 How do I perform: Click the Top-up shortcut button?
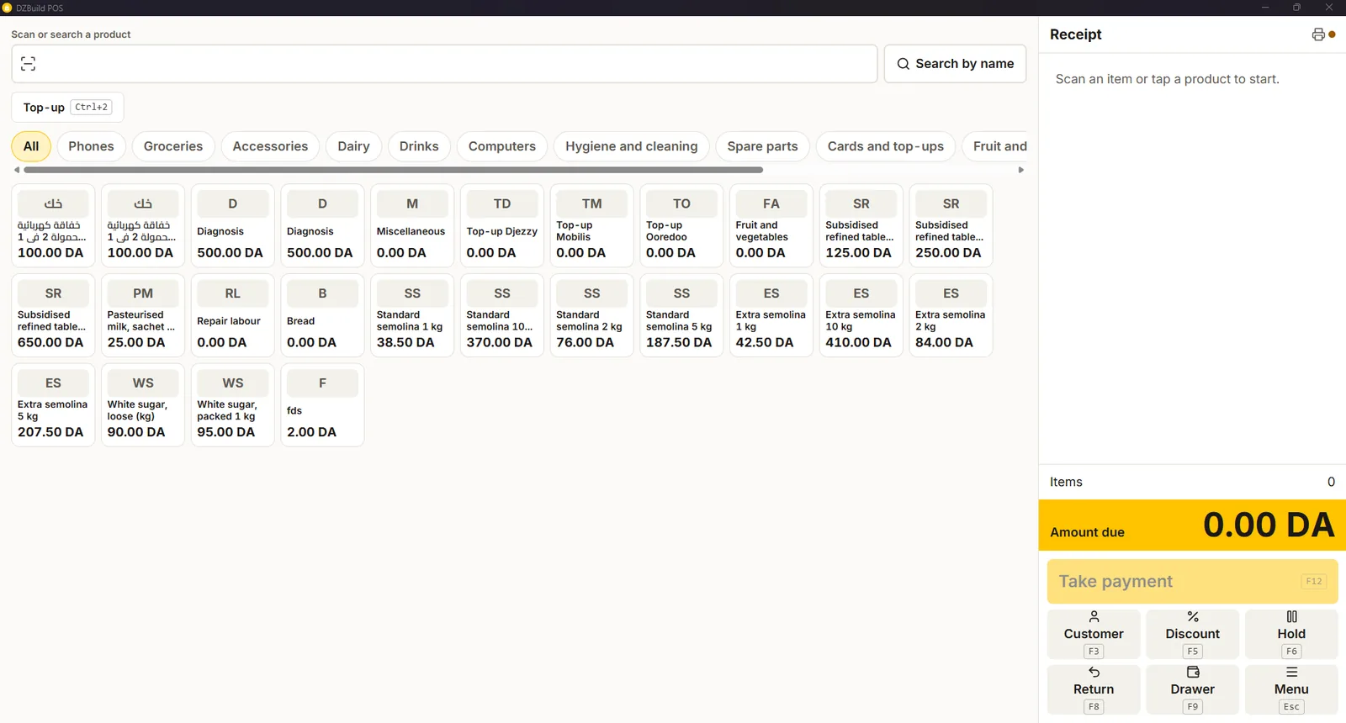pyautogui.click(x=67, y=108)
